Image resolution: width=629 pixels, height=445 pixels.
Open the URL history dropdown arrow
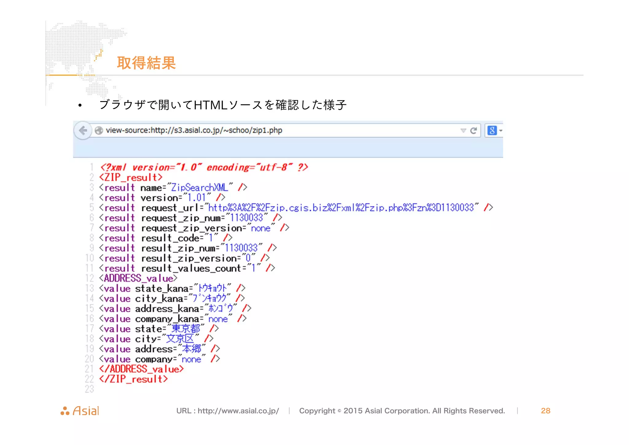pos(463,131)
